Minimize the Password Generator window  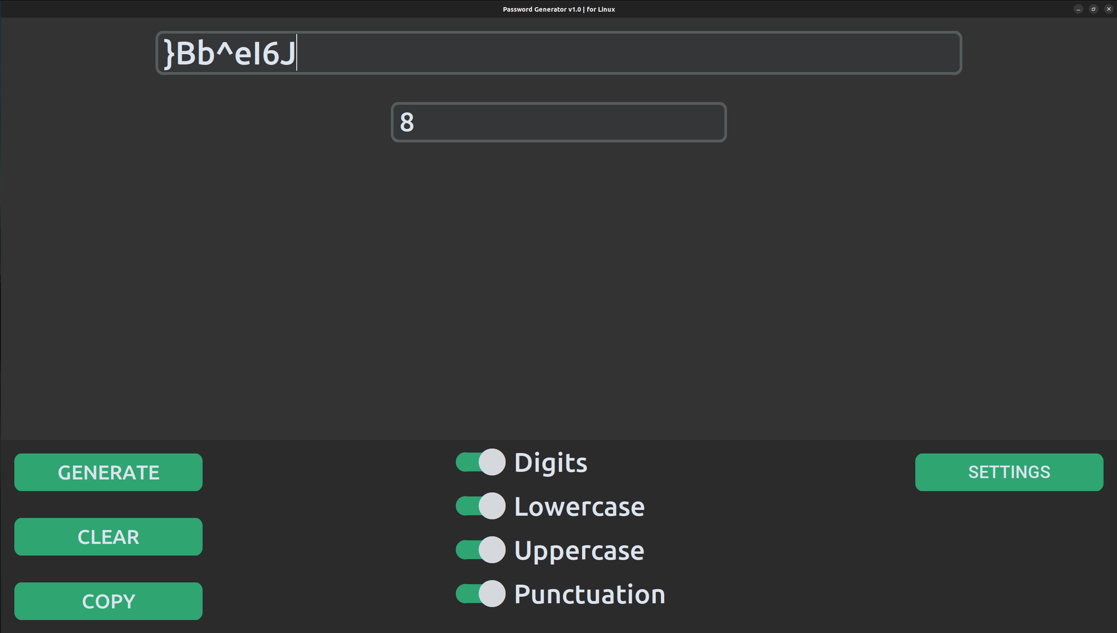[1078, 9]
